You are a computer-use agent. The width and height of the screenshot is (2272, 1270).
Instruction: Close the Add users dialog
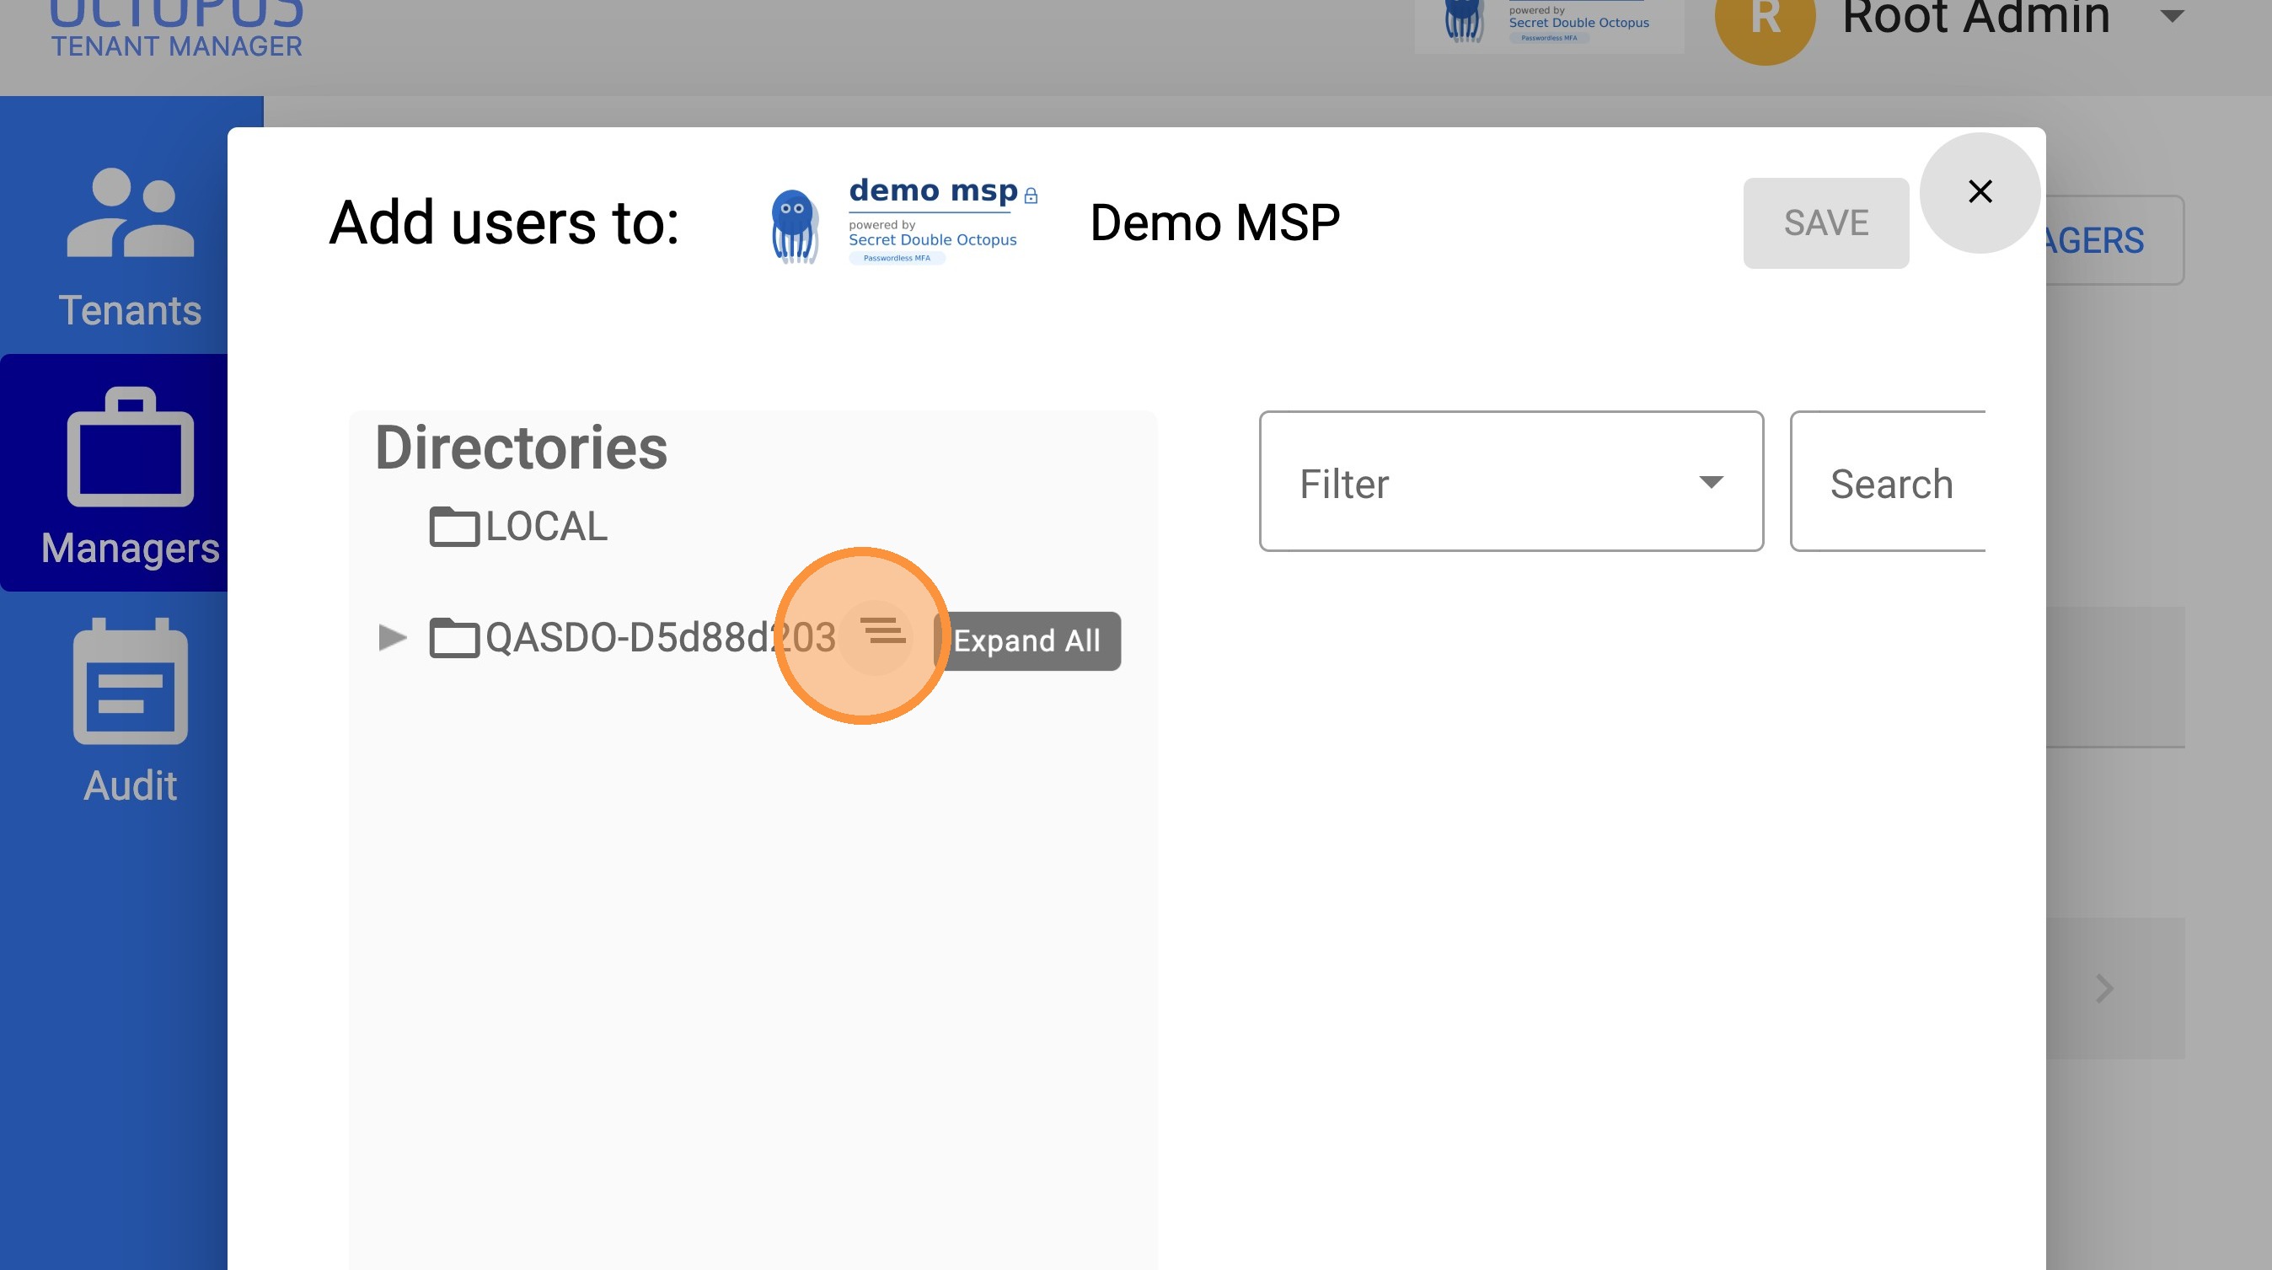[x=1980, y=191]
